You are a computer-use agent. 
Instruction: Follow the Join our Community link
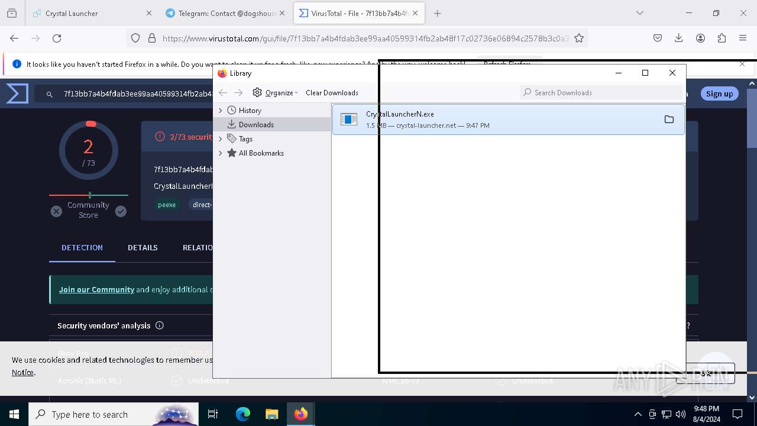point(96,289)
